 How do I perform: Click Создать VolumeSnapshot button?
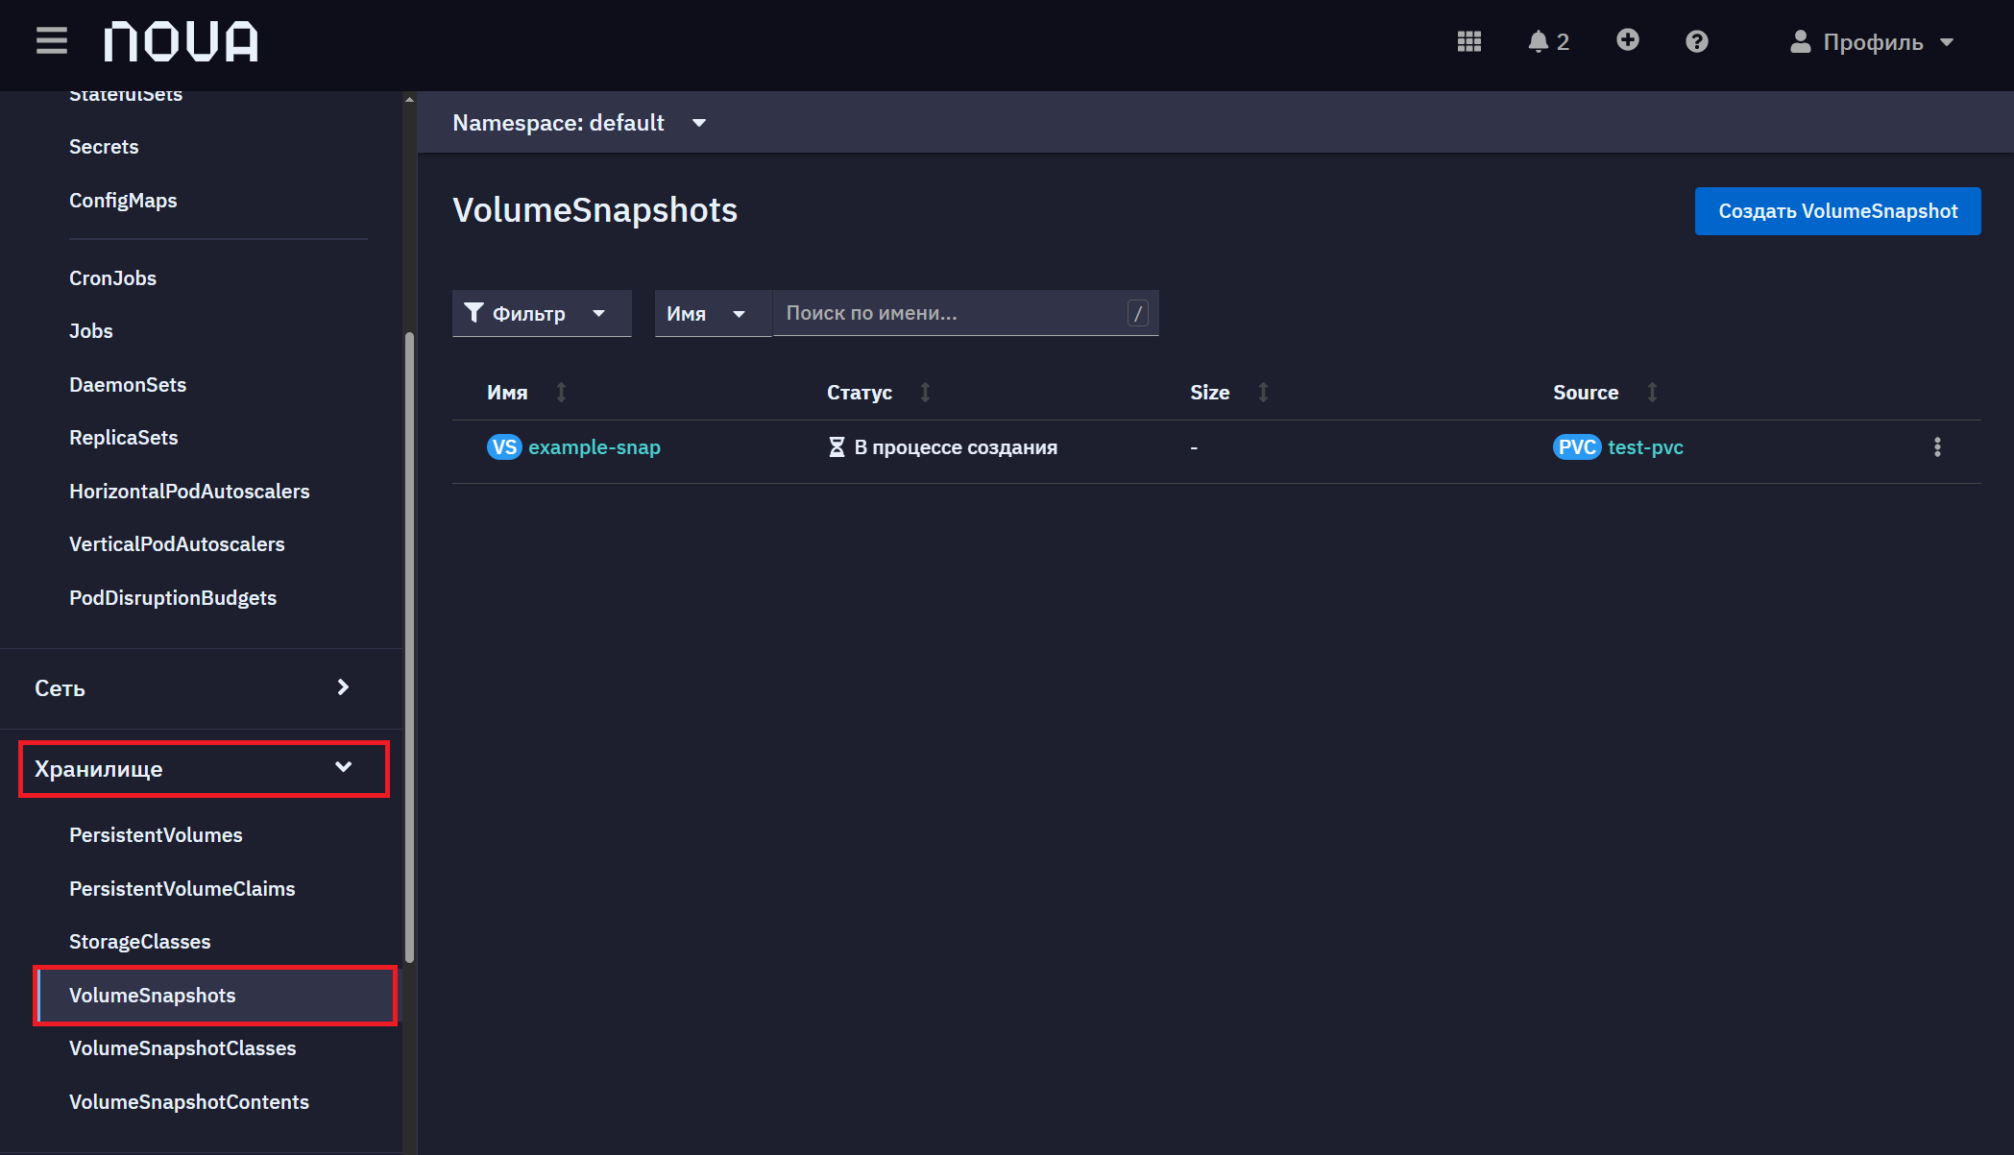(x=1837, y=211)
